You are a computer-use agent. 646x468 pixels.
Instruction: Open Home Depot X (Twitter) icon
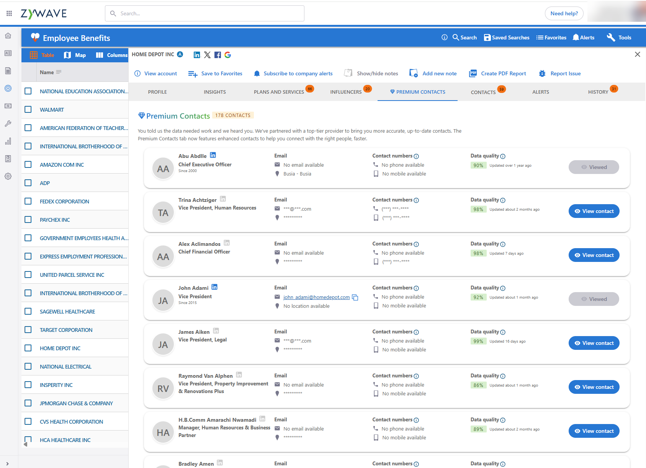(x=207, y=55)
